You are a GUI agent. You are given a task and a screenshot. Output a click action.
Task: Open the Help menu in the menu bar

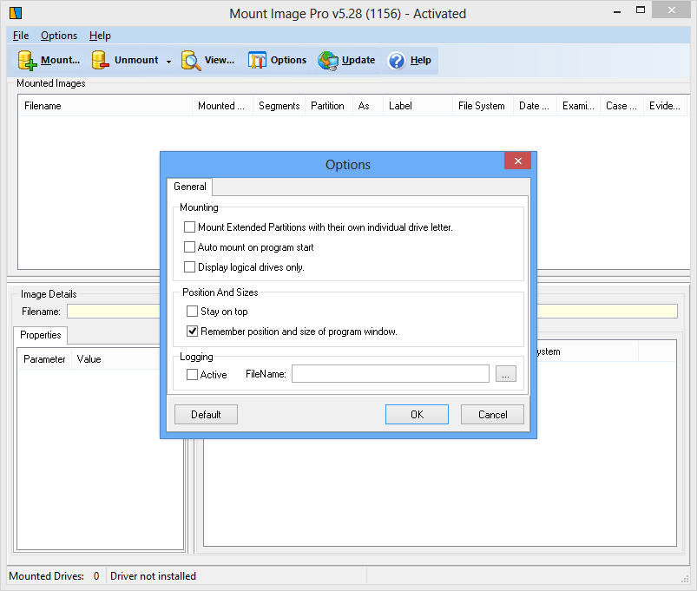coord(100,36)
